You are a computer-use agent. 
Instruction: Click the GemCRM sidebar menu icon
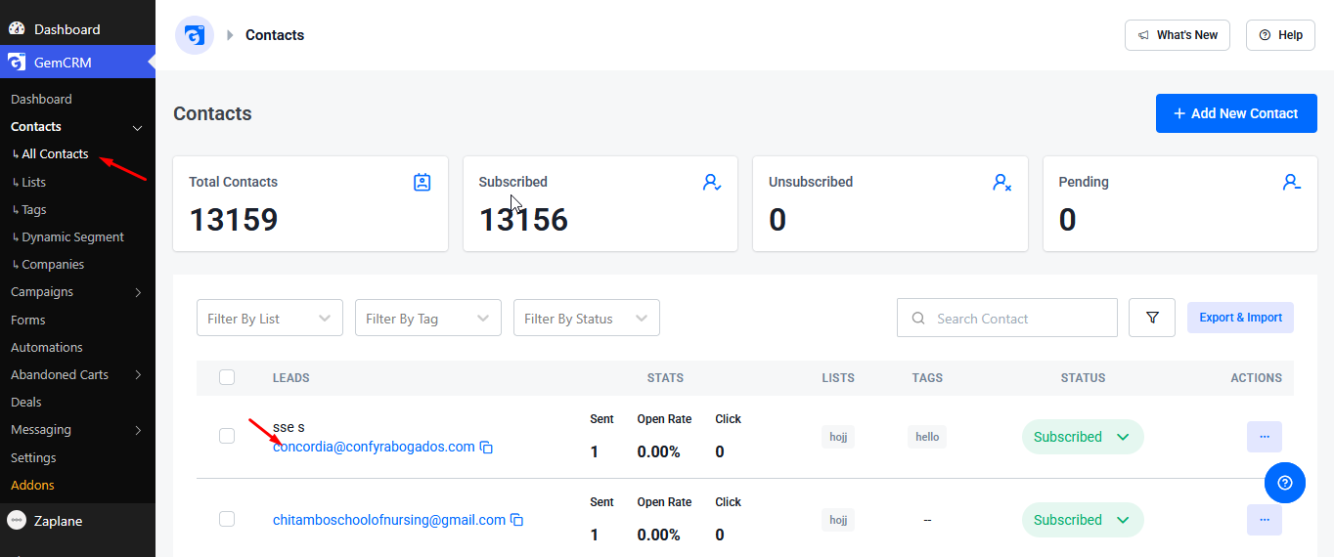point(17,63)
